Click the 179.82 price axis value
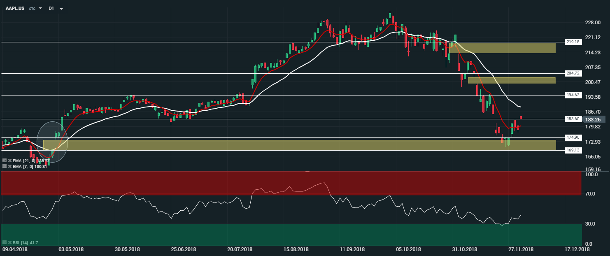 [x=593, y=127]
